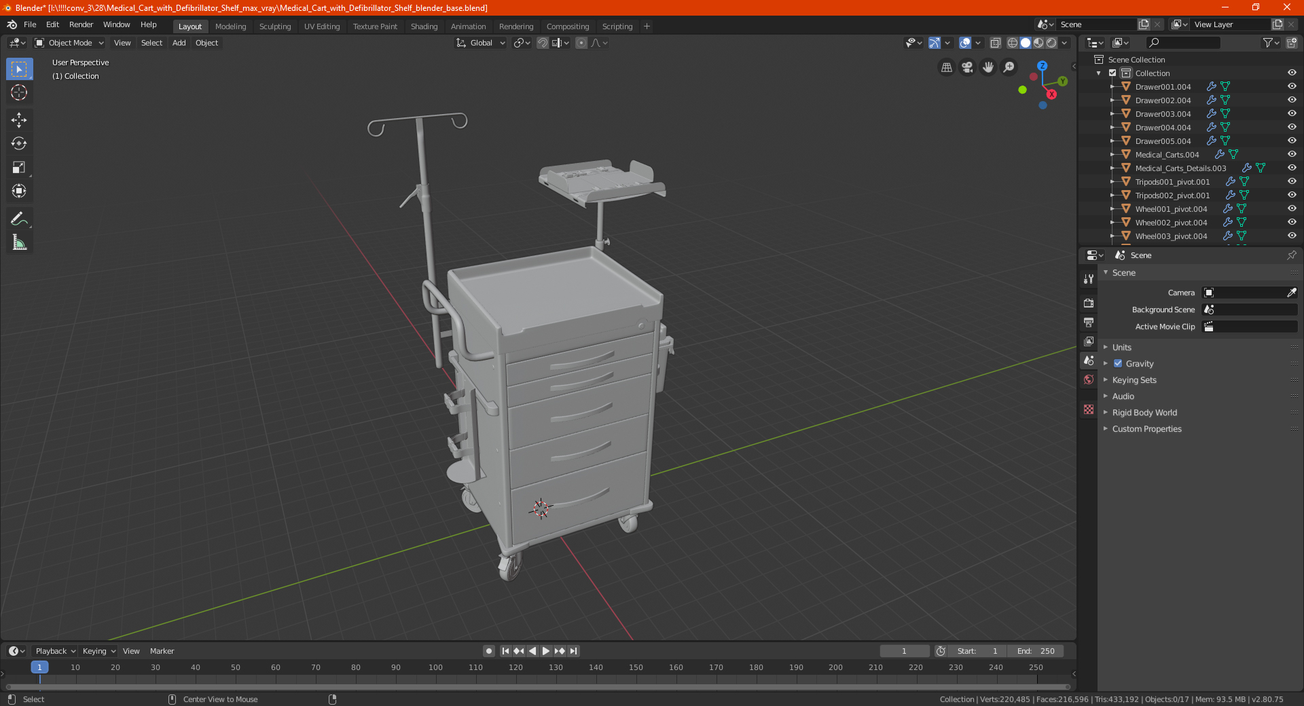Open the viewport Add menu
This screenshot has width=1304, height=706.
coord(179,43)
